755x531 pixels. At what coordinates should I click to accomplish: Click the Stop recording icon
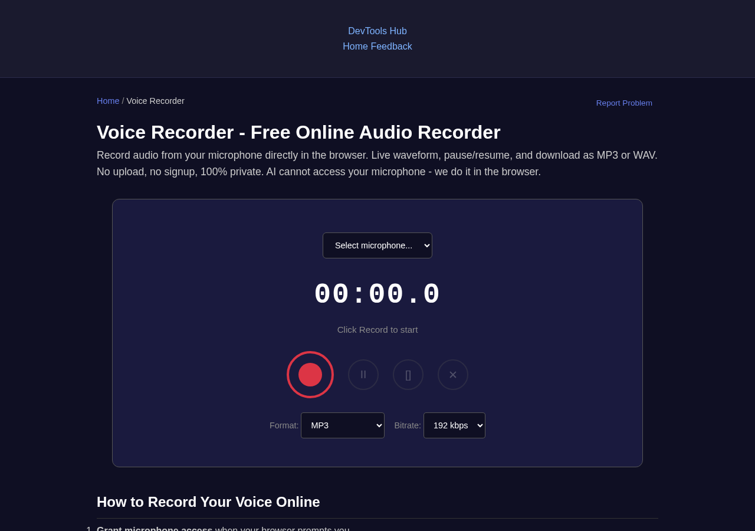[408, 375]
